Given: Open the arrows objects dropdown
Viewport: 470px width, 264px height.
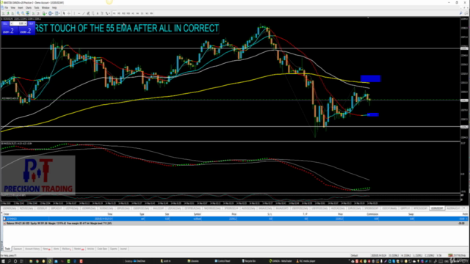Looking at the screenshot, I should click(x=108, y=13).
